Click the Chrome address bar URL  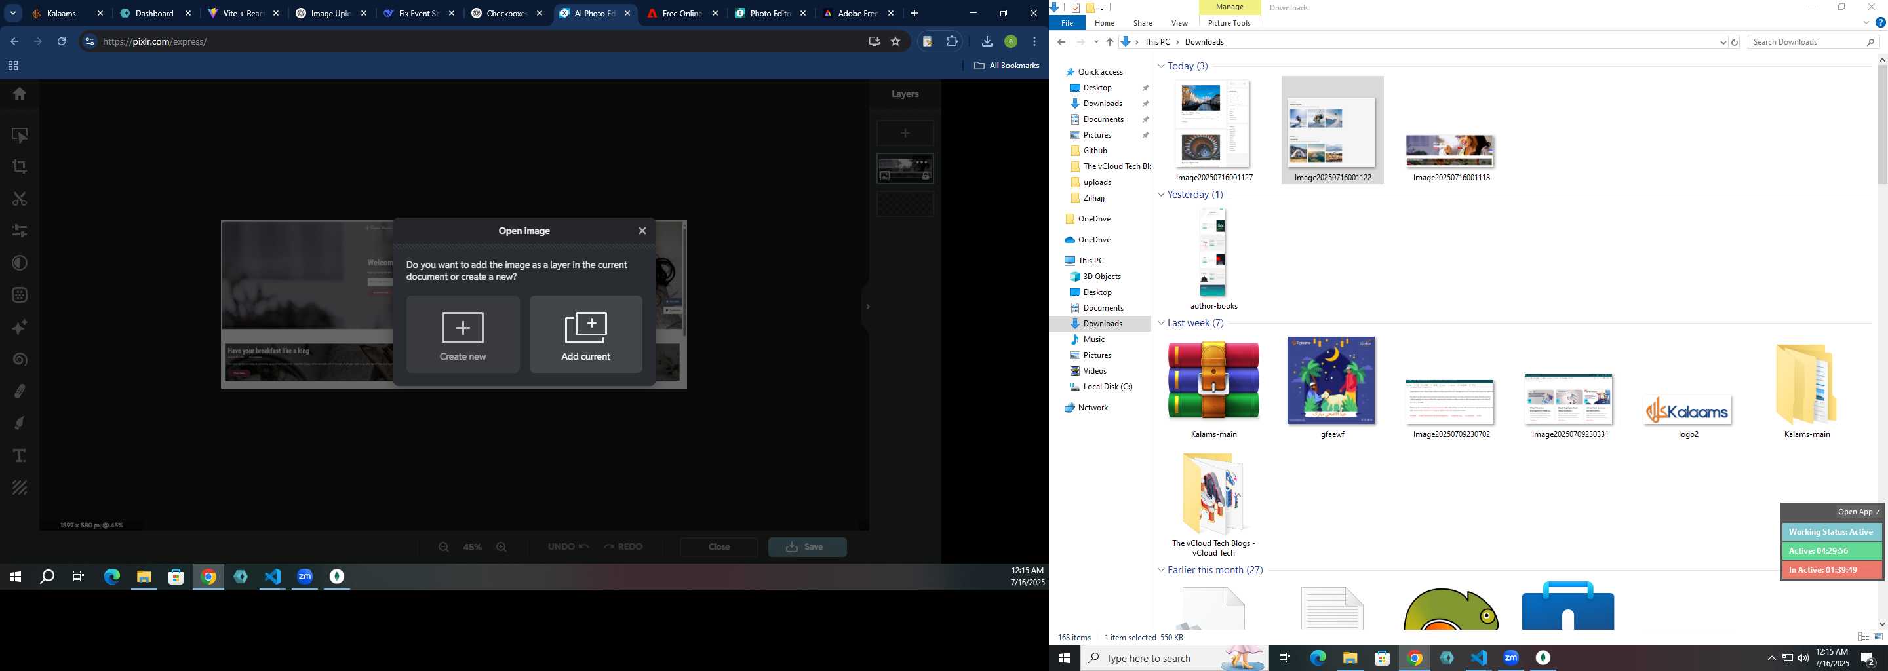(x=155, y=42)
